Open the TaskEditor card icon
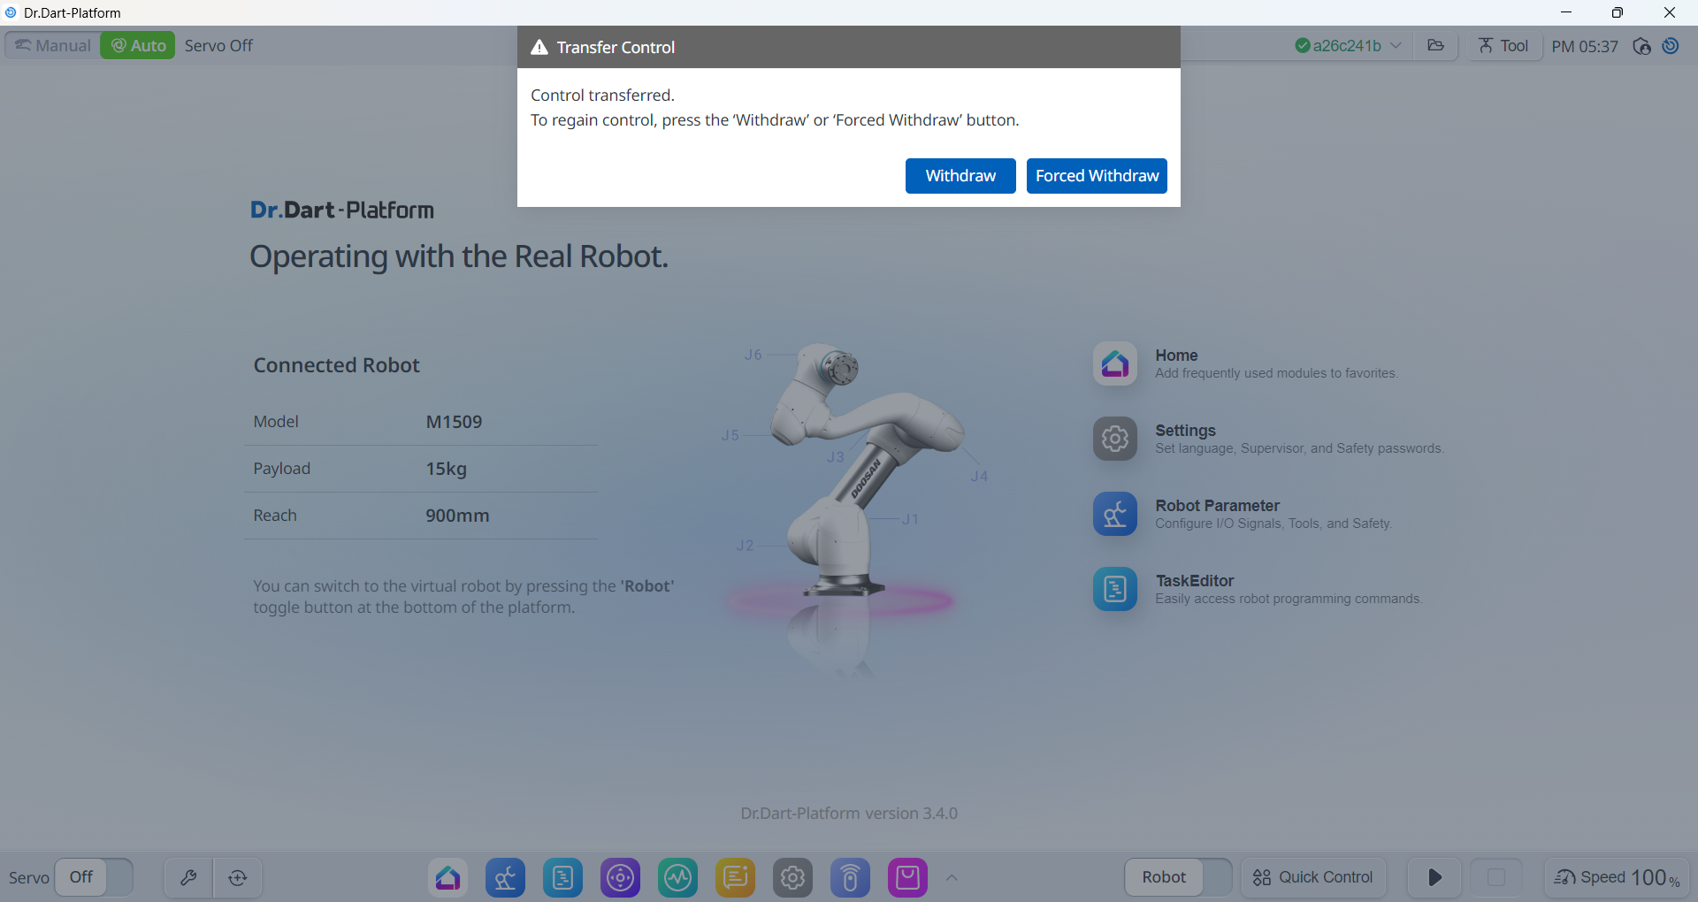Viewport: 1698px width, 902px height. coord(1115,589)
